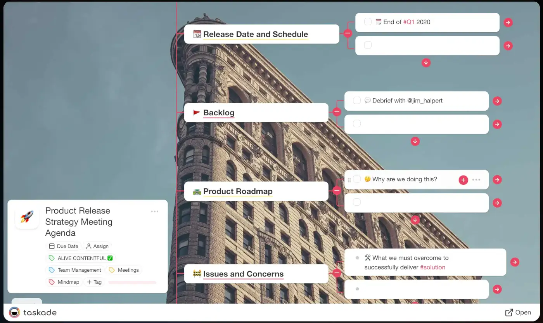Collapse the 'Release Date and Schedule' branch

pos(348,33)
